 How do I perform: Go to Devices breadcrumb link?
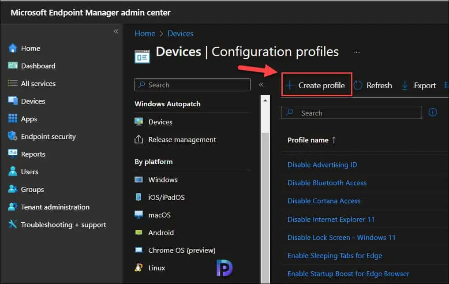180,34
